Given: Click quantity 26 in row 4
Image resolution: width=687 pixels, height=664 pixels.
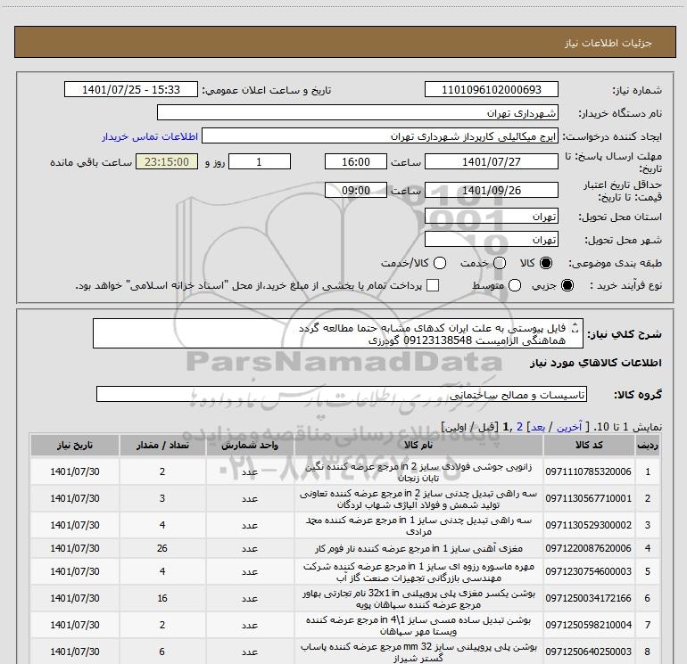Looking at the screenshot, I should [162, 548].
